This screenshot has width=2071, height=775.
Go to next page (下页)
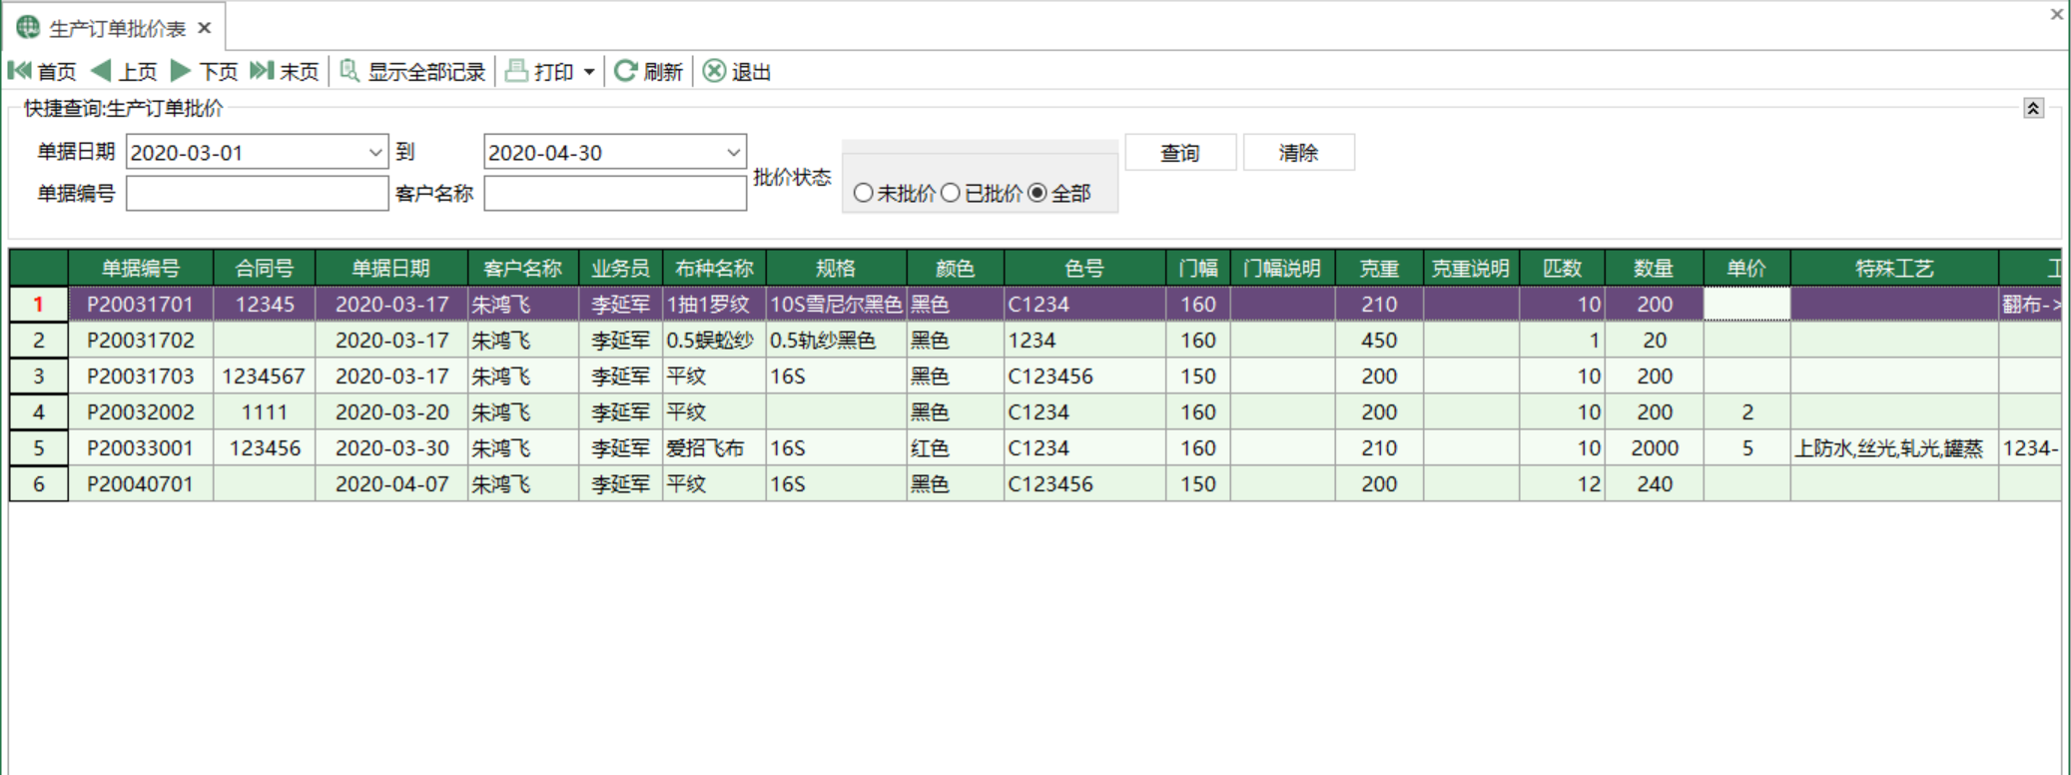(x=205, y=71)
